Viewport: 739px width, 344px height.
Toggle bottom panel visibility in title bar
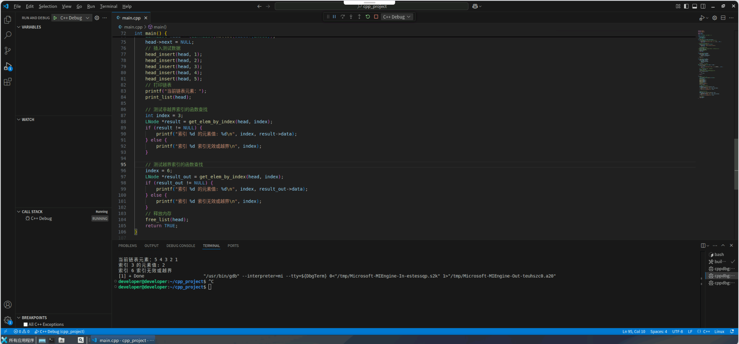(x=695, y=6)
